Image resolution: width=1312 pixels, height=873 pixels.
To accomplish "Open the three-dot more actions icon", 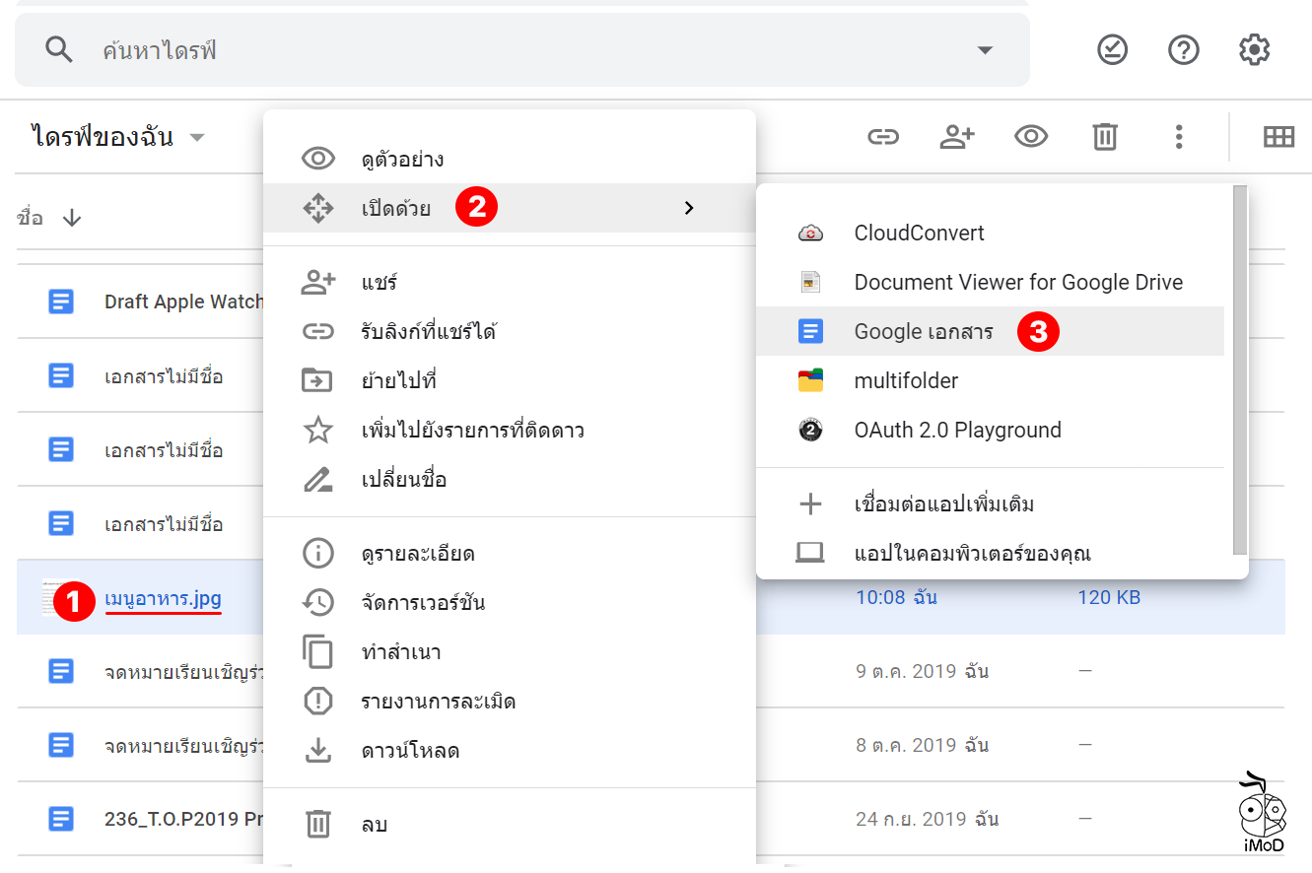I will [x=1178, y=137].
